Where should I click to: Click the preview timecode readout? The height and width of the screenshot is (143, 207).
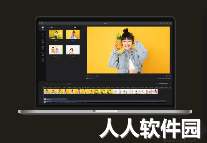click(164, 79)
